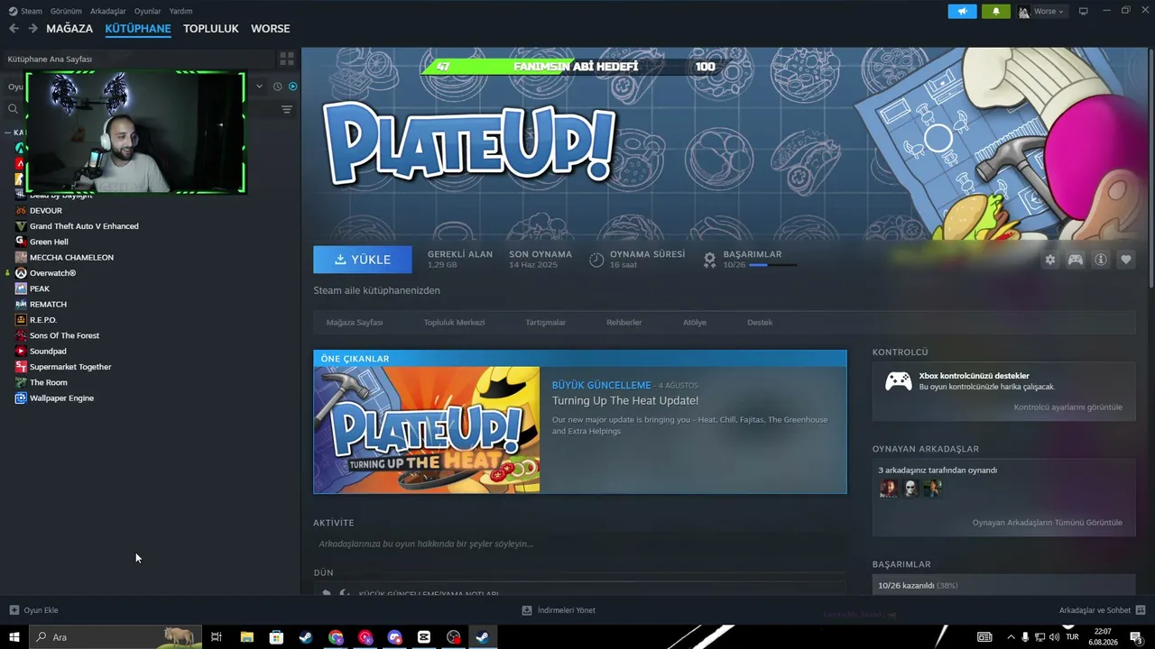Open PlateUp game settings gear

(x=1050, y=260)
